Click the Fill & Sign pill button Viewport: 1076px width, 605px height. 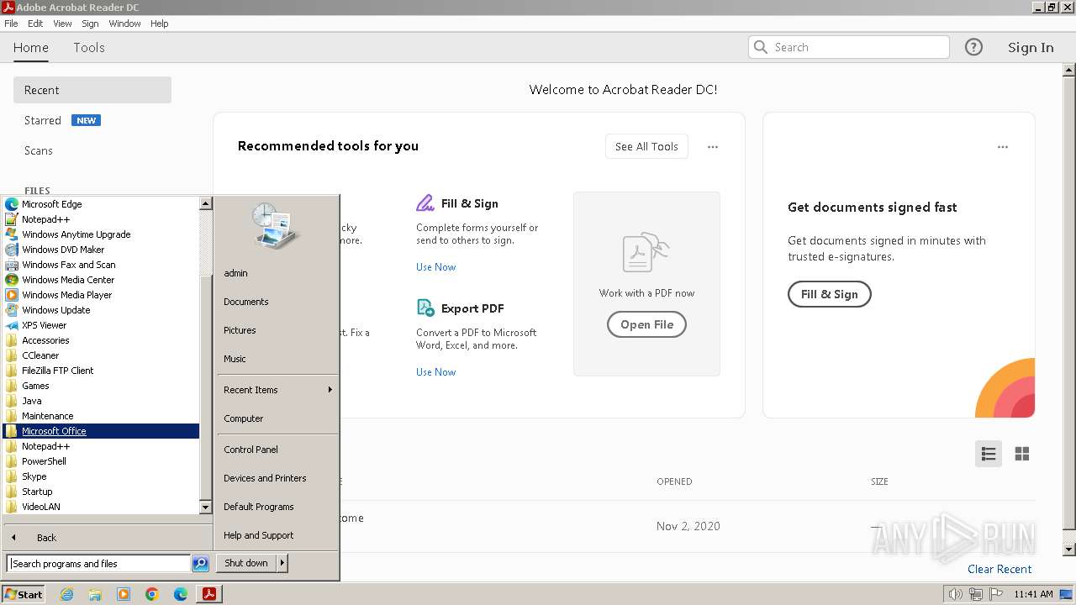pos(829,294)
